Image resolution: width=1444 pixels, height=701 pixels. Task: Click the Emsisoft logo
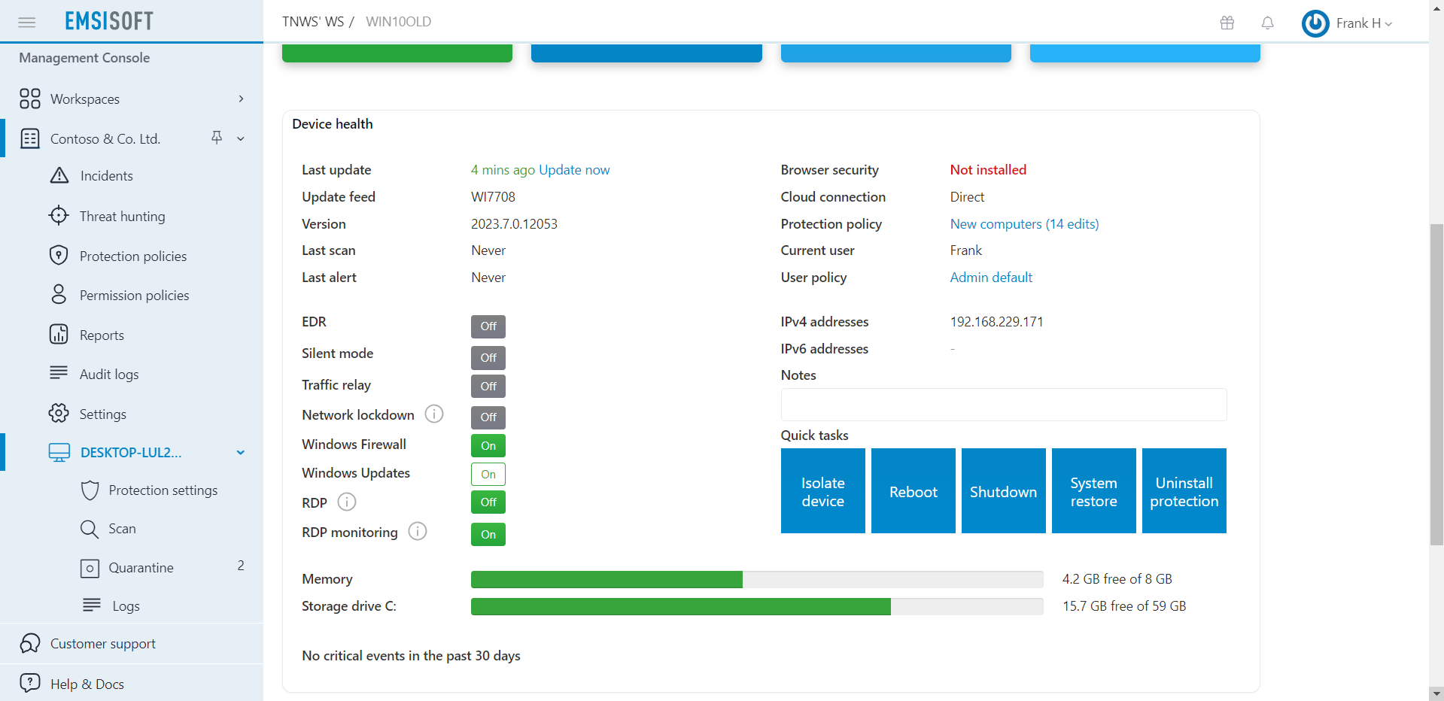109,21
